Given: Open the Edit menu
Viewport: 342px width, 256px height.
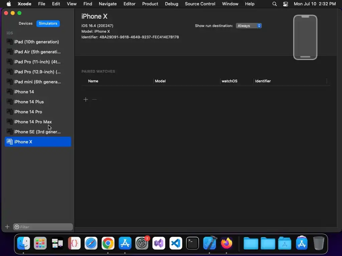Looking at the screenshot, I should [56, 4].
